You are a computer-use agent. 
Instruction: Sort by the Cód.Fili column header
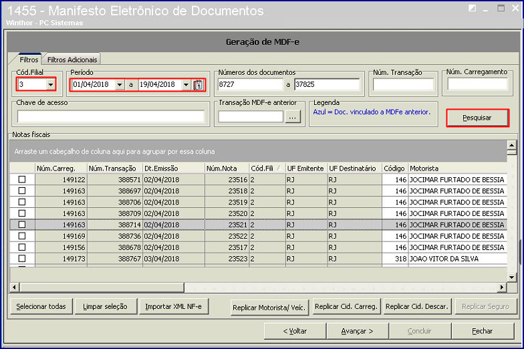click(x=267, y=168)
